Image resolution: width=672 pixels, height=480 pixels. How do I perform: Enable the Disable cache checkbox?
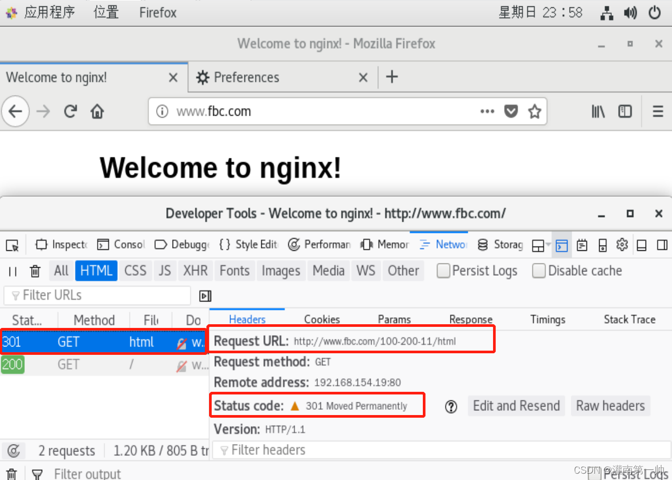[539, 271]
